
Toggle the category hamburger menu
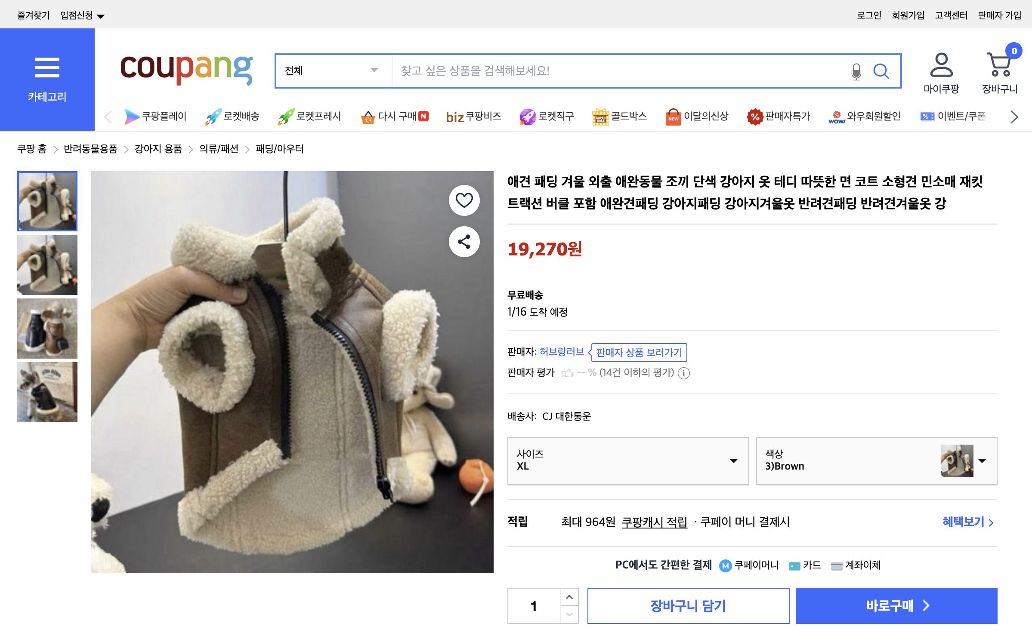[x=47, y=68]
